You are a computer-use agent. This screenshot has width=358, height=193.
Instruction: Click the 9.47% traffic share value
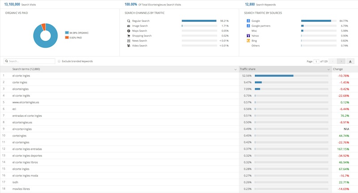pos(247,82)
